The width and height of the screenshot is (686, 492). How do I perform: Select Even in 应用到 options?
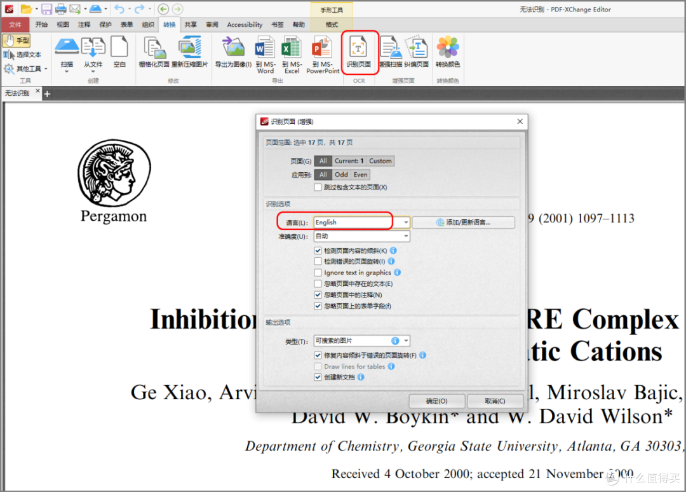pyautogui.click(x=361, y=175)
